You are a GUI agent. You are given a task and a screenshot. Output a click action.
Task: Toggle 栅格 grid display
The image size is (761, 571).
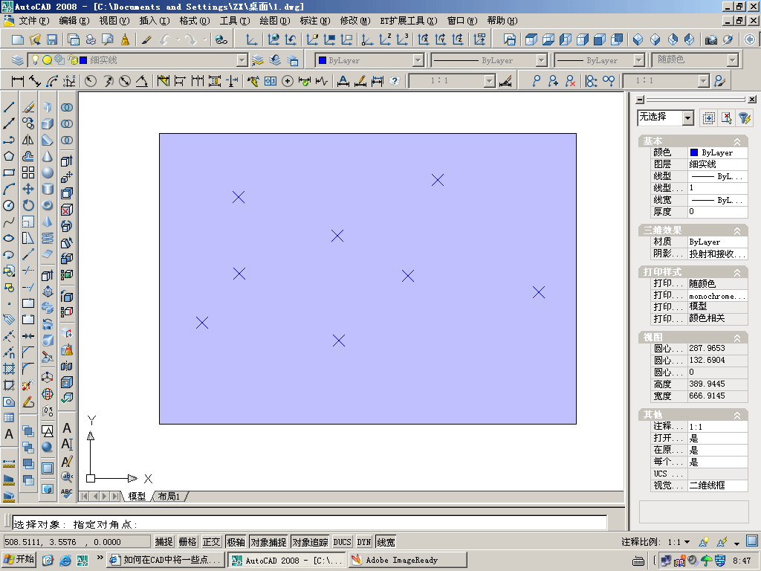(x=188, y=542)
